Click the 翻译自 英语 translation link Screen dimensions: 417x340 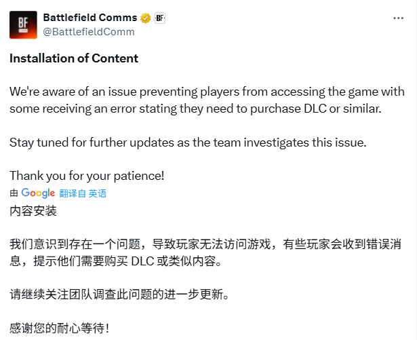pos(83,193)
